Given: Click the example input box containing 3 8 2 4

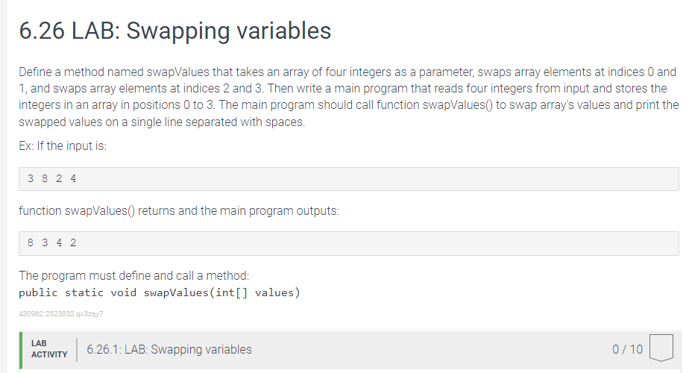Looking at the screenshot, I should (x=349, y=178).
